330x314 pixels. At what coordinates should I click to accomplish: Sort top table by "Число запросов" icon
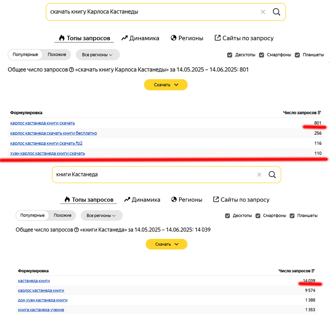319,113
